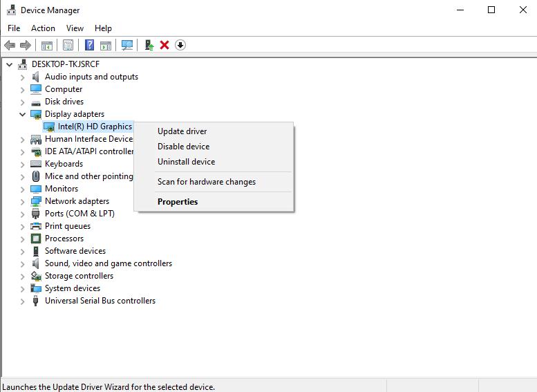Click the blue Help question-mark icon
537x392 pixels.
pos(89,45)
